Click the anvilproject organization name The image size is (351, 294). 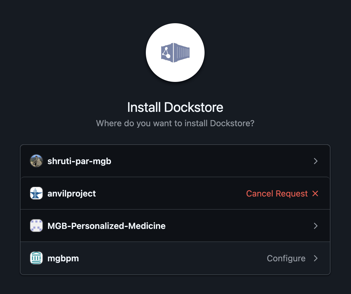72,193
